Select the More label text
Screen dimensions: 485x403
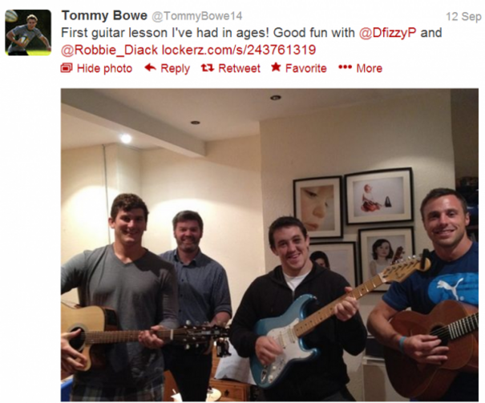(x=370, y=68)
